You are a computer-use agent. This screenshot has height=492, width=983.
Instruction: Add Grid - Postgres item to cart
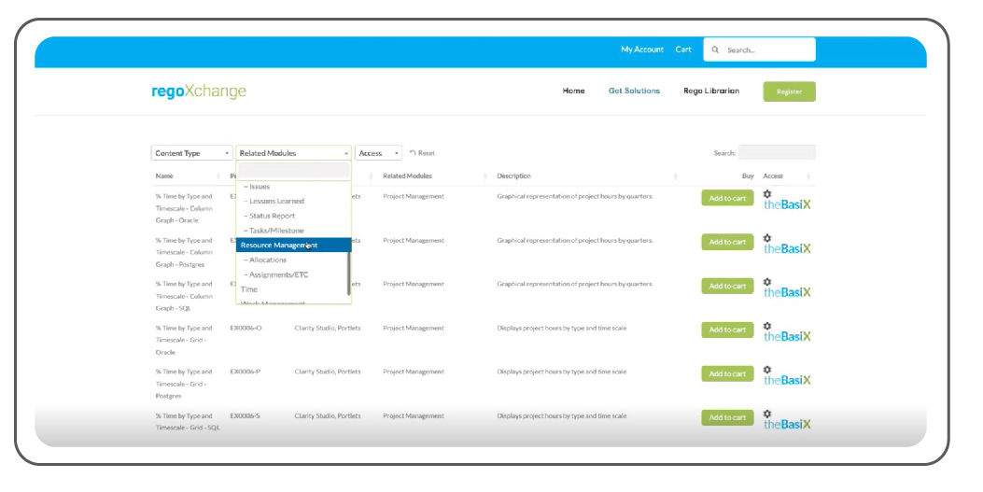(x=727, y=373)
